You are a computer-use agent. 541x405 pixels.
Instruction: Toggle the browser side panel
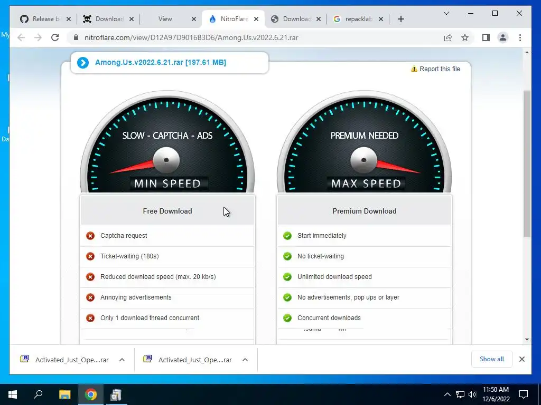point(486,37)
